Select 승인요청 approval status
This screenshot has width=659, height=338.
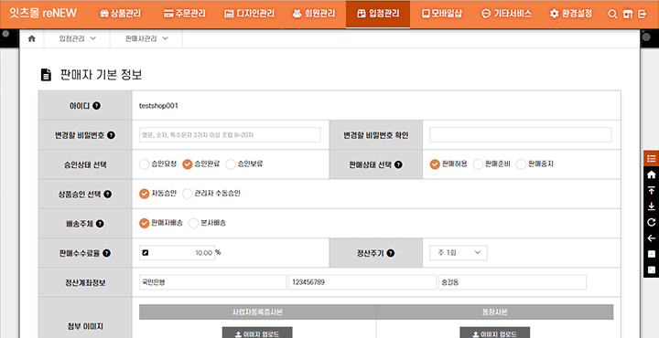click(x=145, y=164)
